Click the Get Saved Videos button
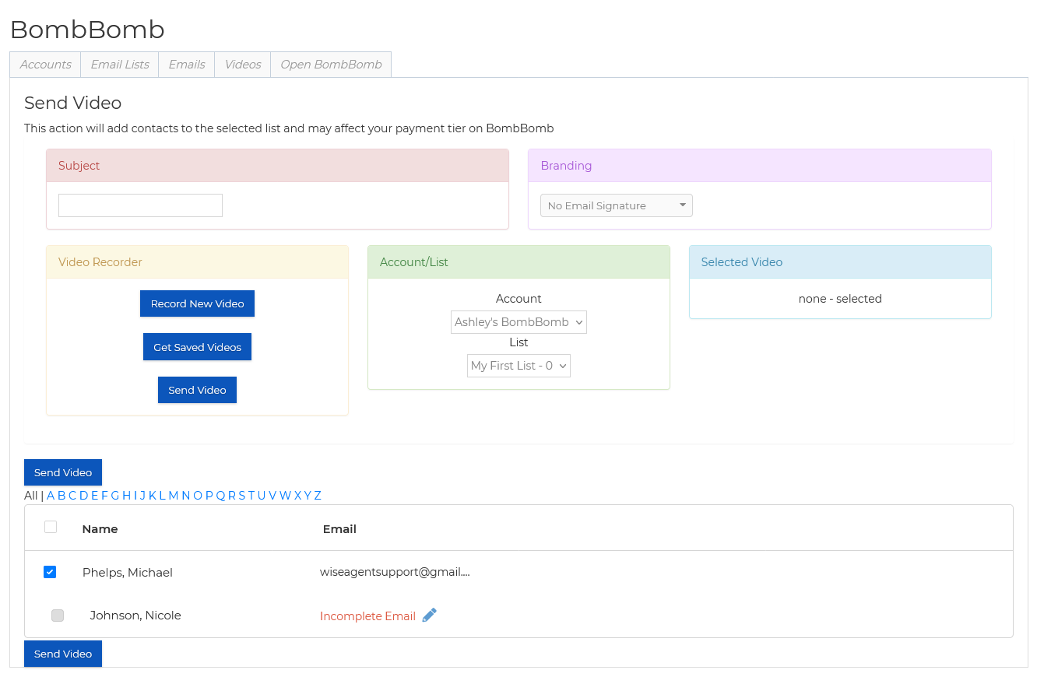The width and height of the screenshot is (1037, 677). pos(198,347)
